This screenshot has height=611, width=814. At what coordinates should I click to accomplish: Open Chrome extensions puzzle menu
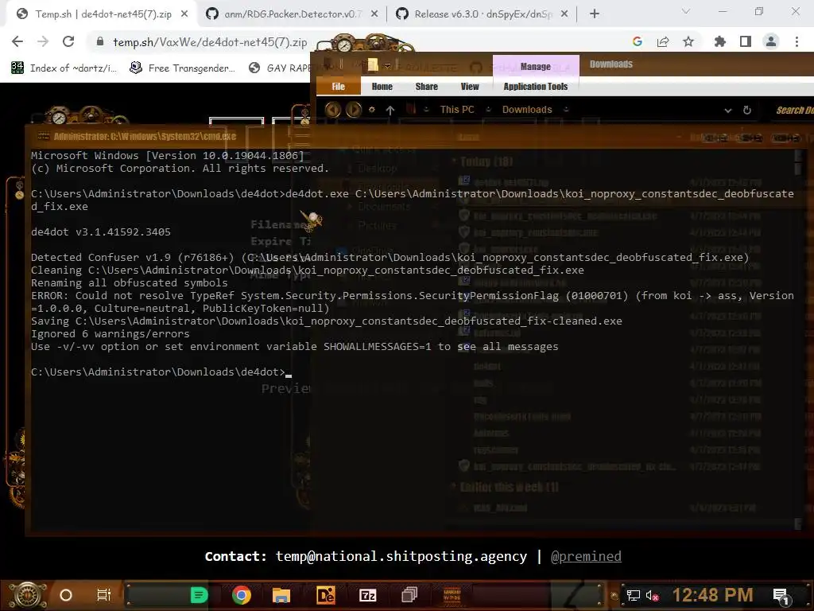point(720,41)
